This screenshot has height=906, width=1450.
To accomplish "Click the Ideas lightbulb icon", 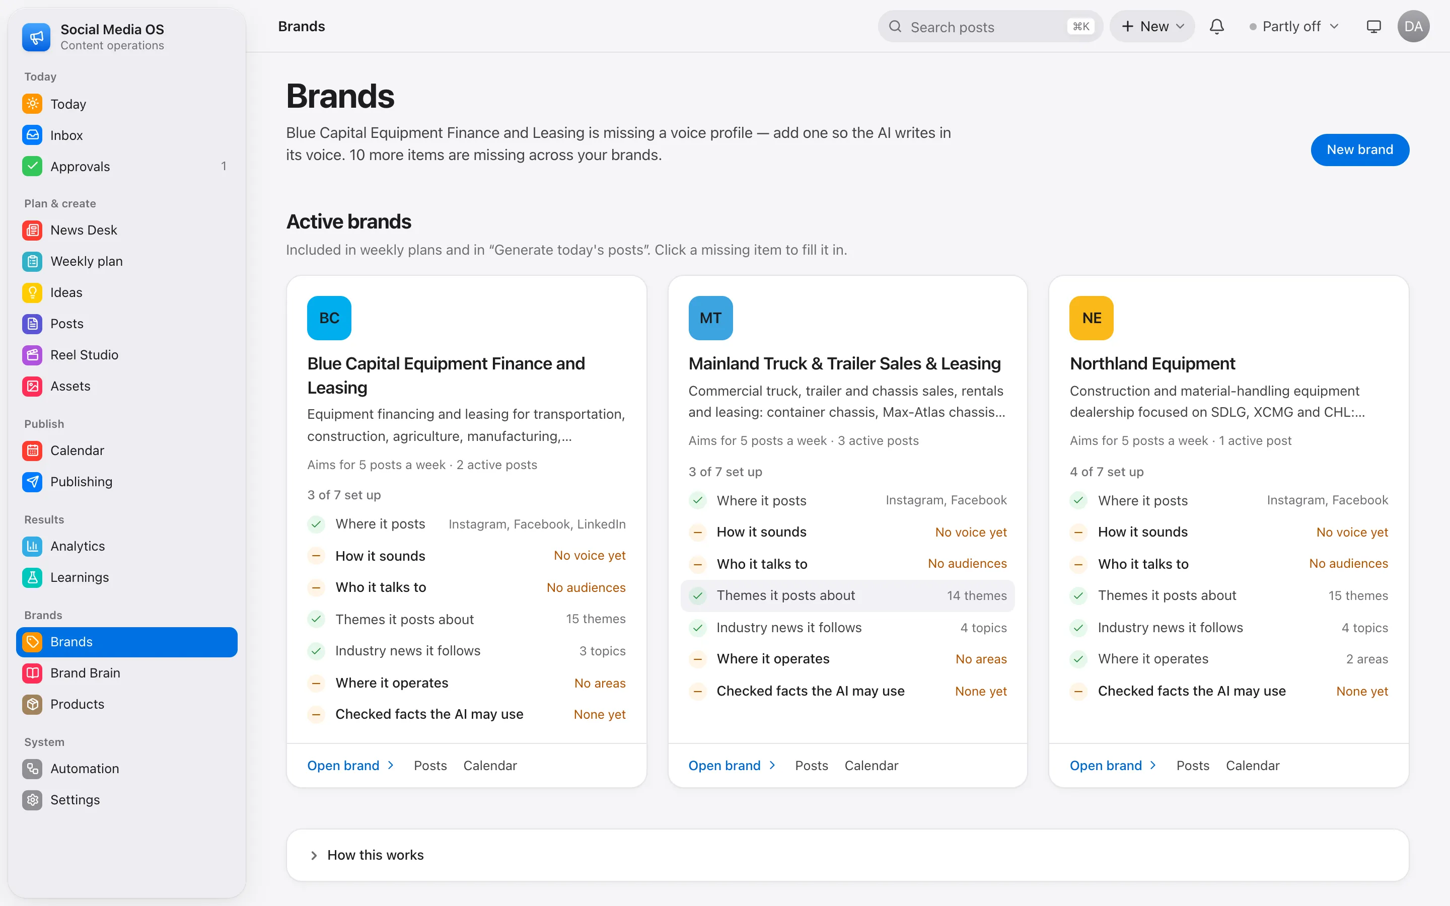I will click(32, 292).
